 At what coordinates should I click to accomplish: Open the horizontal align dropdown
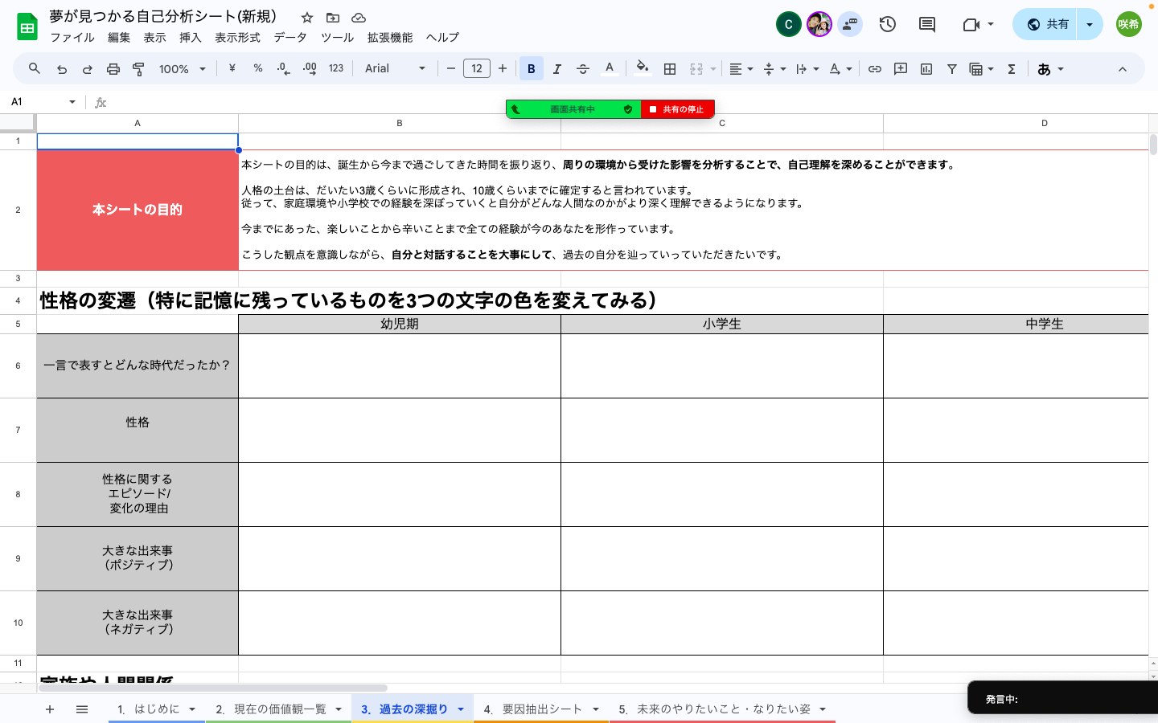(739, 68)
